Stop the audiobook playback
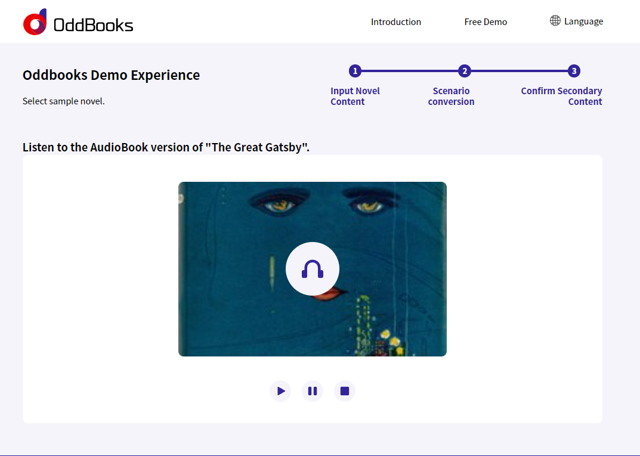640x456 pixels. click(x=345, y=391)
